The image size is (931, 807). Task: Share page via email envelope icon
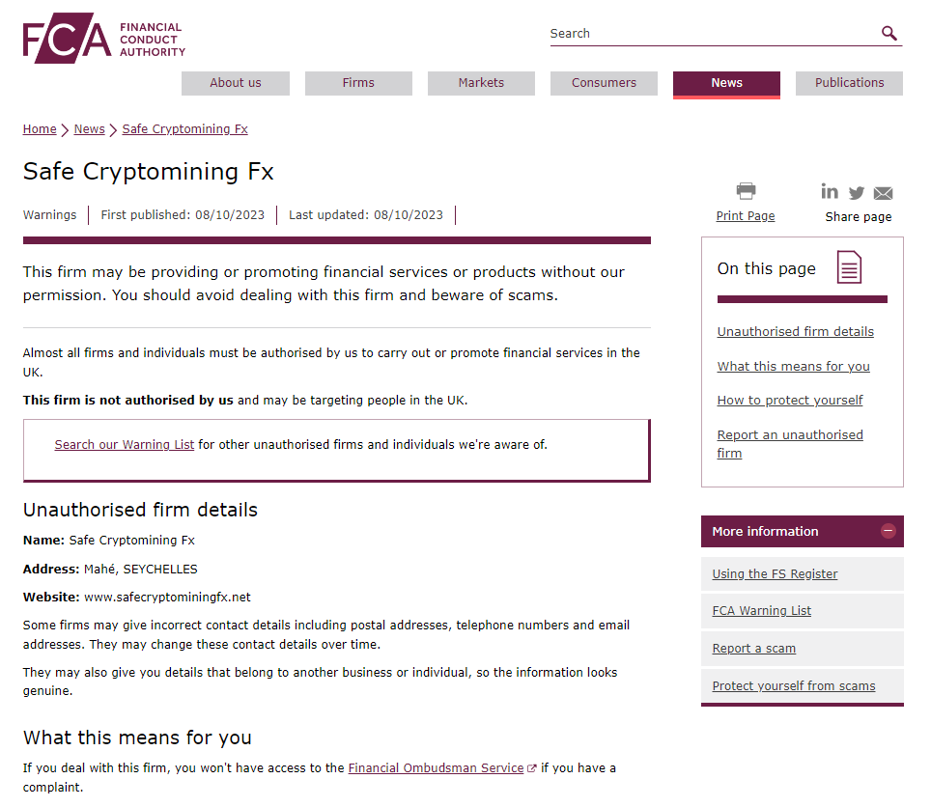(883, 193)
